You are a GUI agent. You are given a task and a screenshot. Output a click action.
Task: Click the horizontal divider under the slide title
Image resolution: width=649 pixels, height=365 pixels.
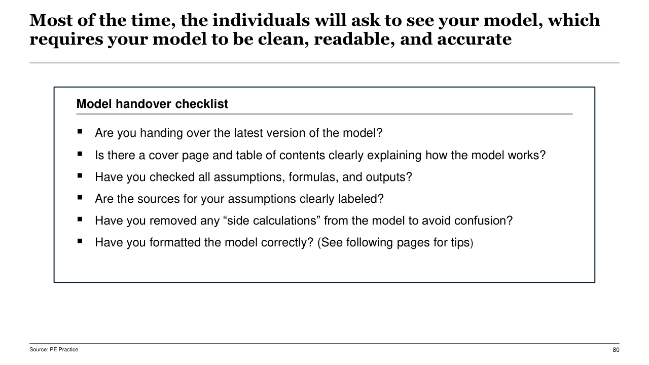click(324, 63)
